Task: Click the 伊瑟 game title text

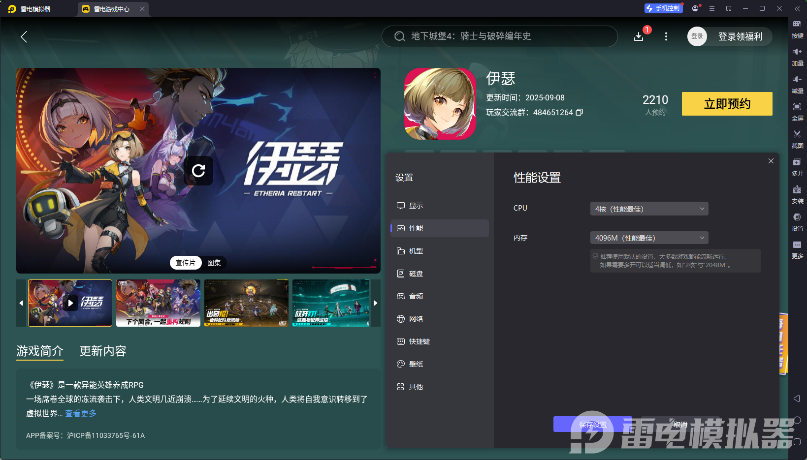Action: coord(500,78)
